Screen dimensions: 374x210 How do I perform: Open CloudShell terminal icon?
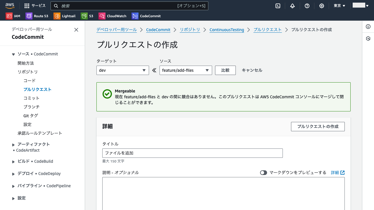point(278,6)
